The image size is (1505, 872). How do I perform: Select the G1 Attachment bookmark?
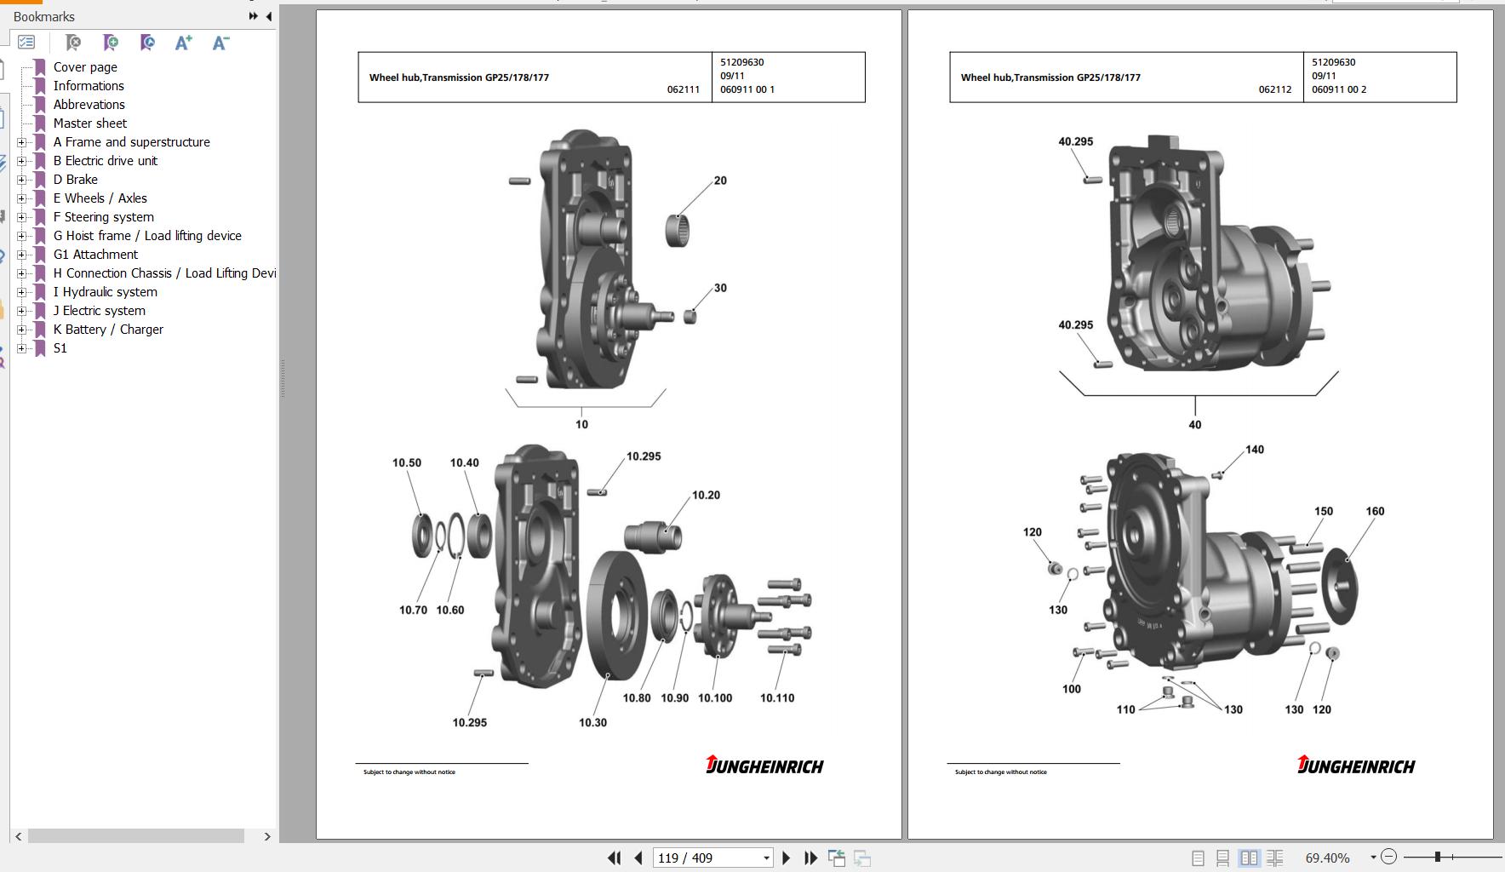click(x=95, y=255)
